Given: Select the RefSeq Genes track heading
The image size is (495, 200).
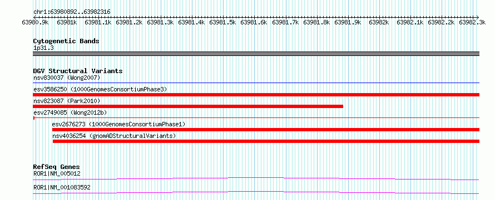Looking at the screenshot, I should click(x=57, y=167).
